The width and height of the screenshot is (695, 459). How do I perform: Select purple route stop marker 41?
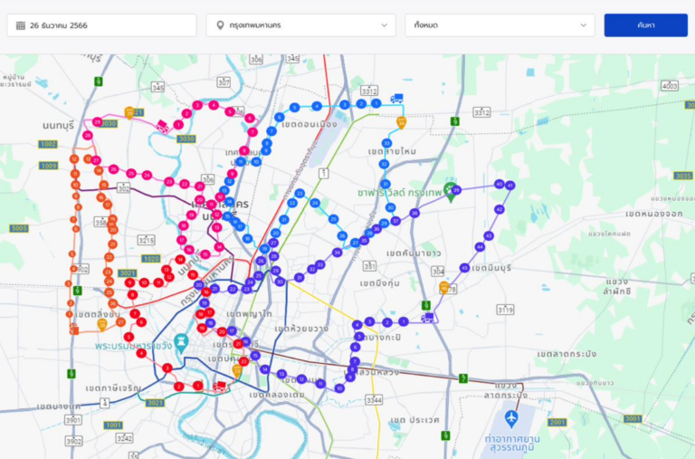coord(510,186)
